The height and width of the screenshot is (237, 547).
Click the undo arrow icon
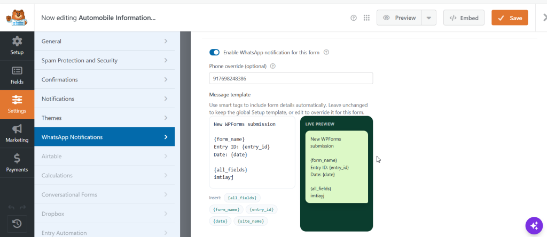point(12,207)
